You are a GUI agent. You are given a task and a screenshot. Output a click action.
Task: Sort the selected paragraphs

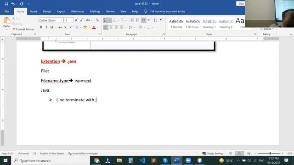click(155, 20)
